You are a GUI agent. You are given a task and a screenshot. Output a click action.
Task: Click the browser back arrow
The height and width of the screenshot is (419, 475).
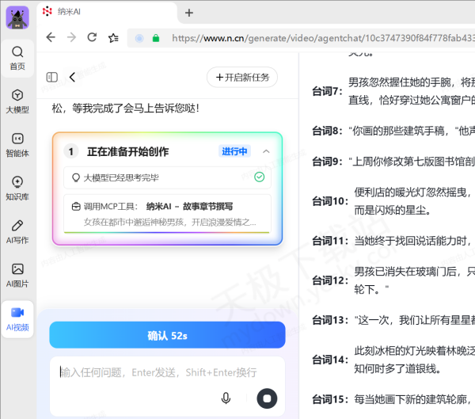[x=51, y=37]
